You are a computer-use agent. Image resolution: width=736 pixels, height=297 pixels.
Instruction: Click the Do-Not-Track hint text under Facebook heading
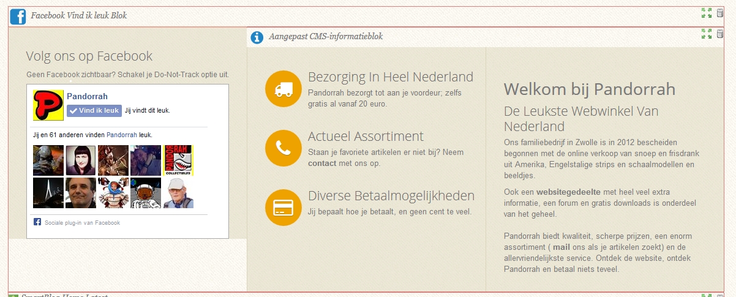[127, 74]
